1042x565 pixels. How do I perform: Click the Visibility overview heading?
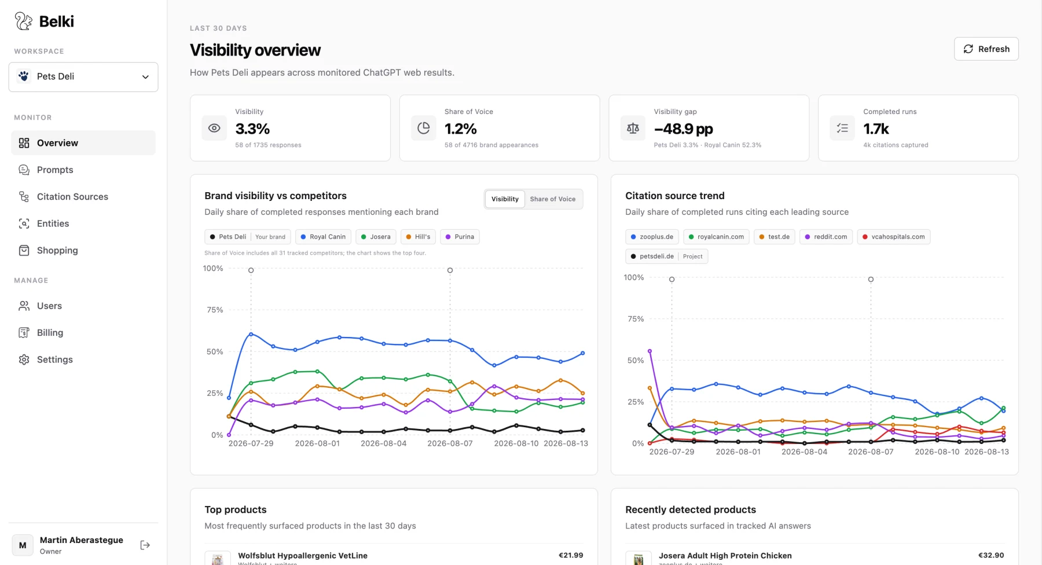[x=255, y=50]
